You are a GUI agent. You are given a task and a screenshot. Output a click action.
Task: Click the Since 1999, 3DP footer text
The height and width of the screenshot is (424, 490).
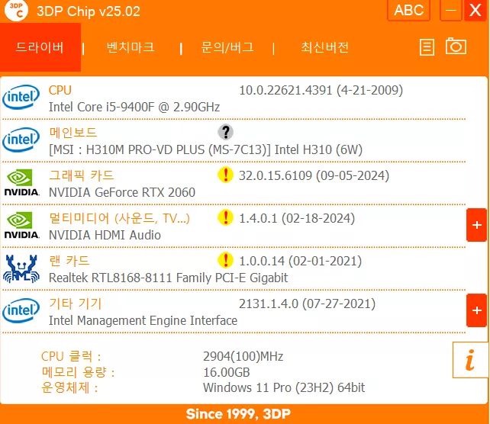(238, 414)
